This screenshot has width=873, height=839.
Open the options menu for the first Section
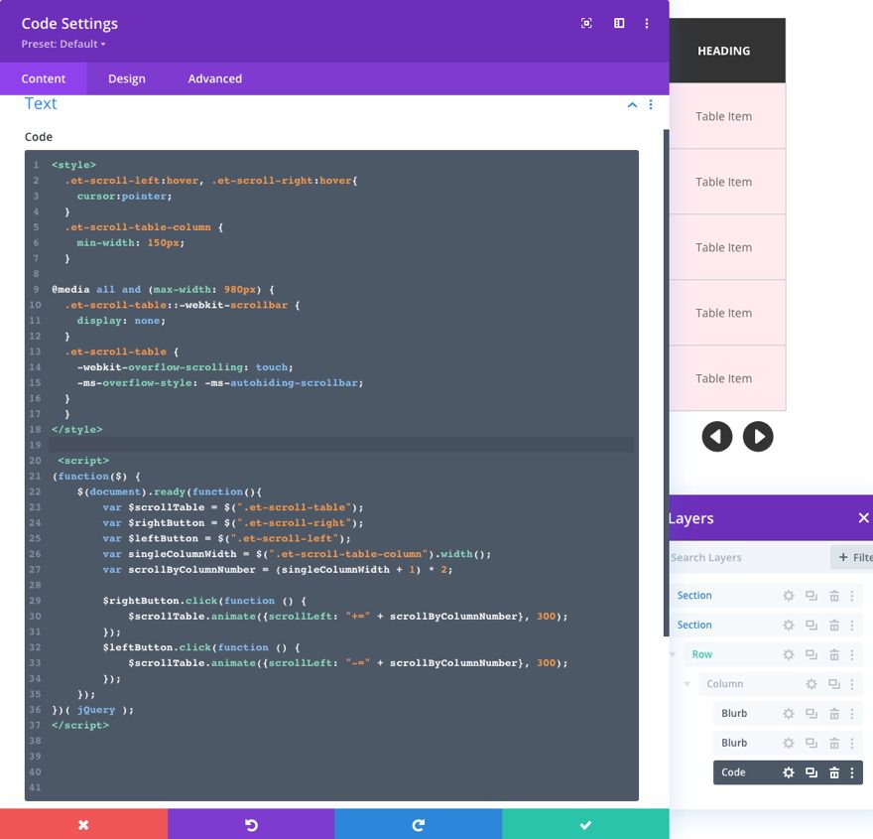click(x=851, y=595)
